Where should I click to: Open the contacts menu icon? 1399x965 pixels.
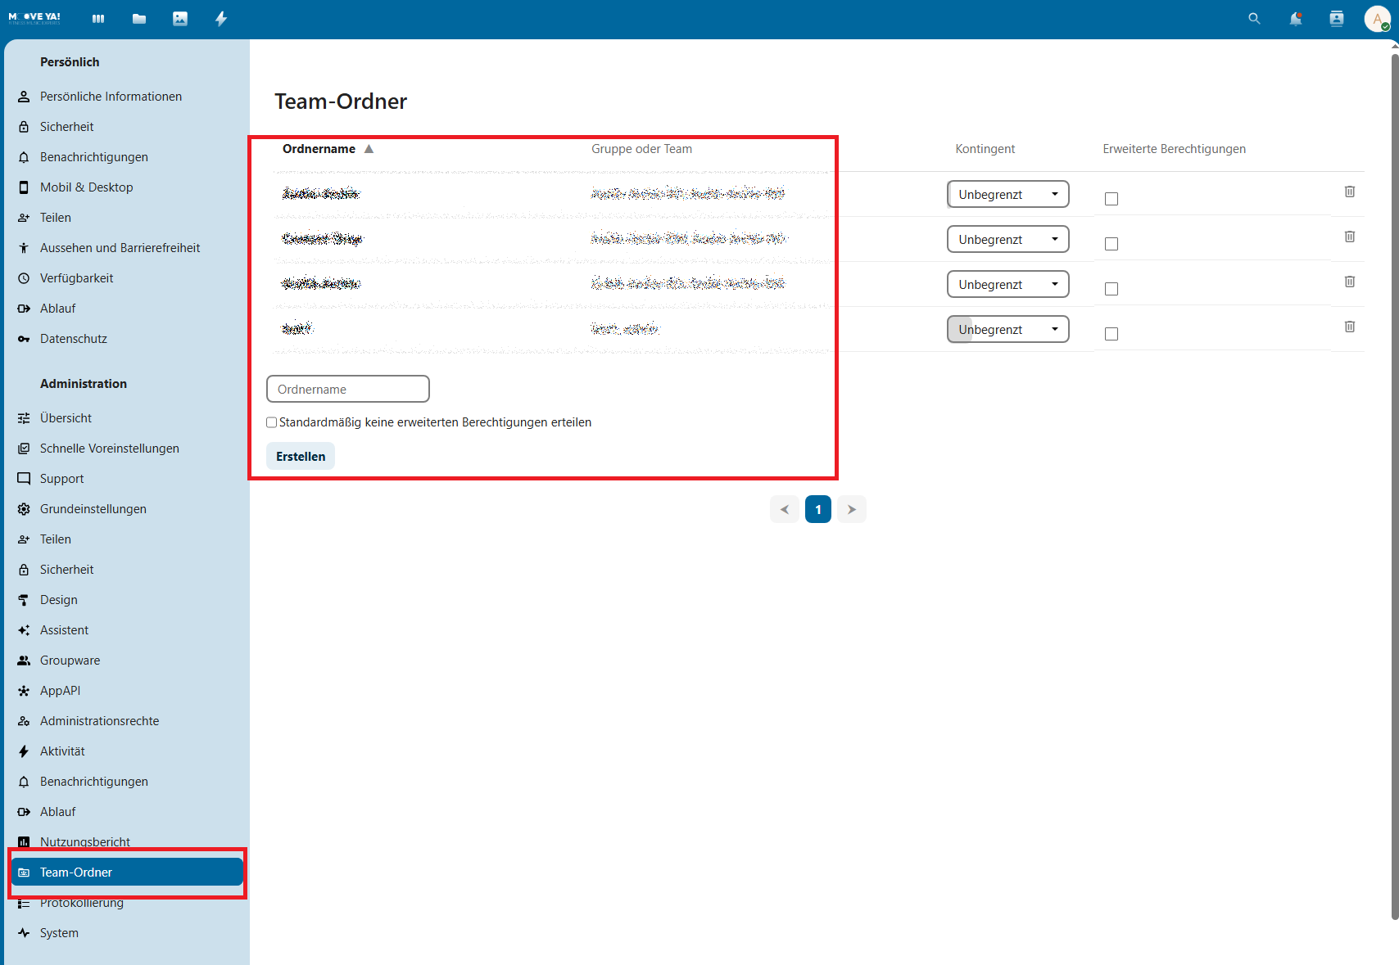point(1336,19)
